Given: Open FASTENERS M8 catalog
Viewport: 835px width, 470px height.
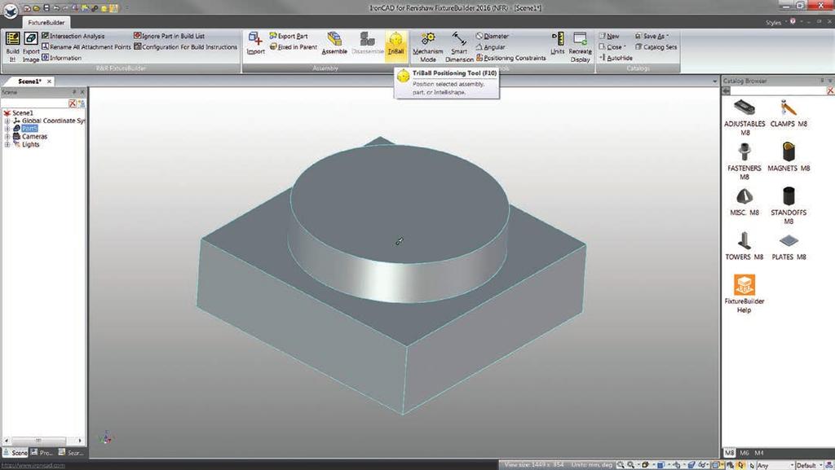Looking at the screenshot, I should [x=744, y=161].
